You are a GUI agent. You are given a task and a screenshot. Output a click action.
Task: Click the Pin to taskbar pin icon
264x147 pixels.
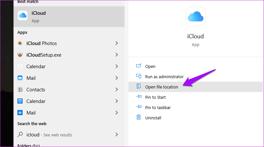(x=139, y=107)
